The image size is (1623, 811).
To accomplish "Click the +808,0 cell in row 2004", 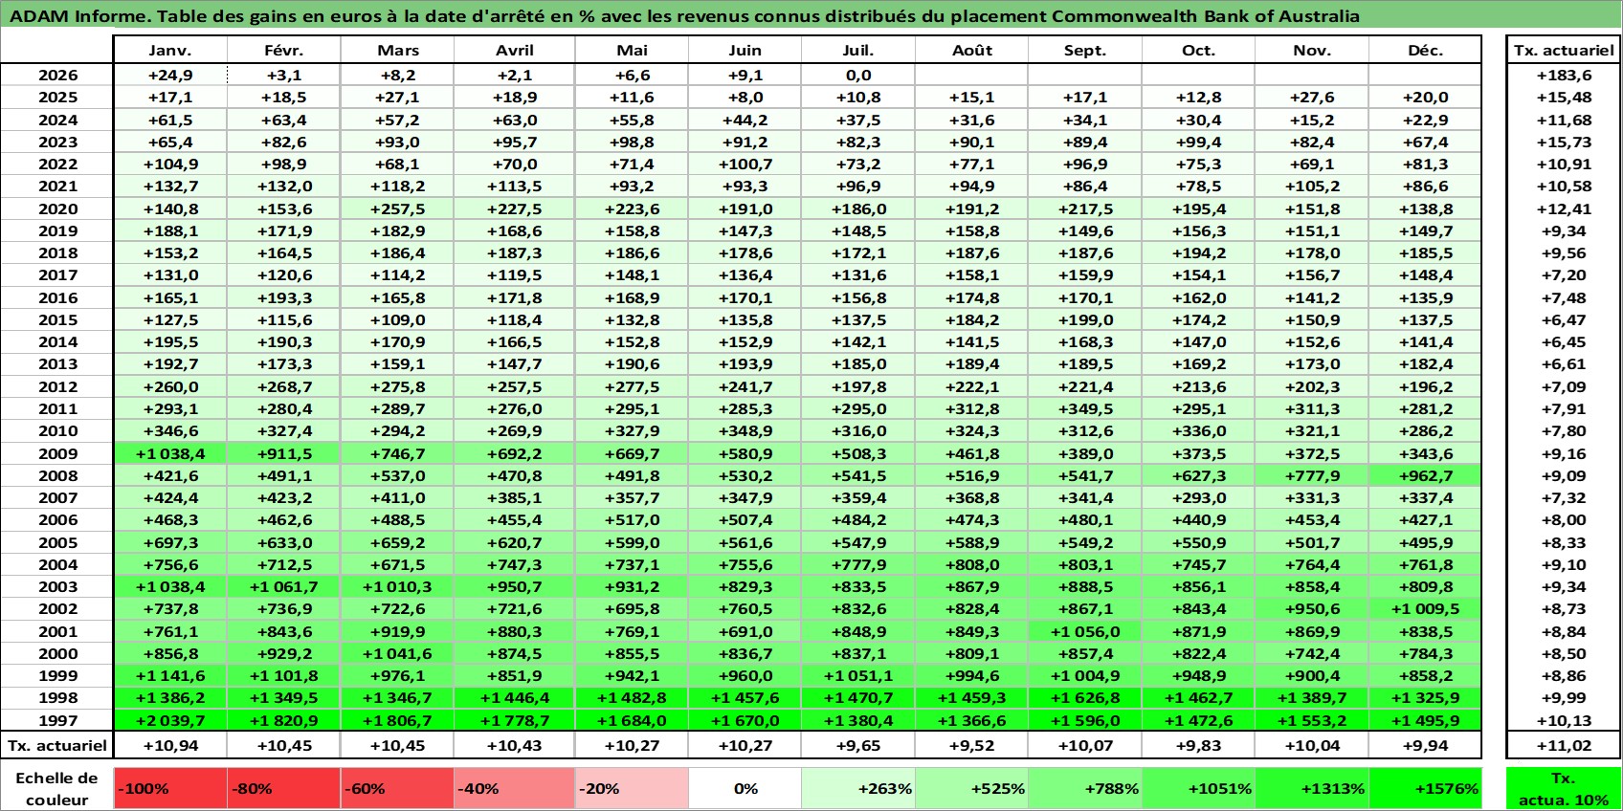I will pos(971,564).
